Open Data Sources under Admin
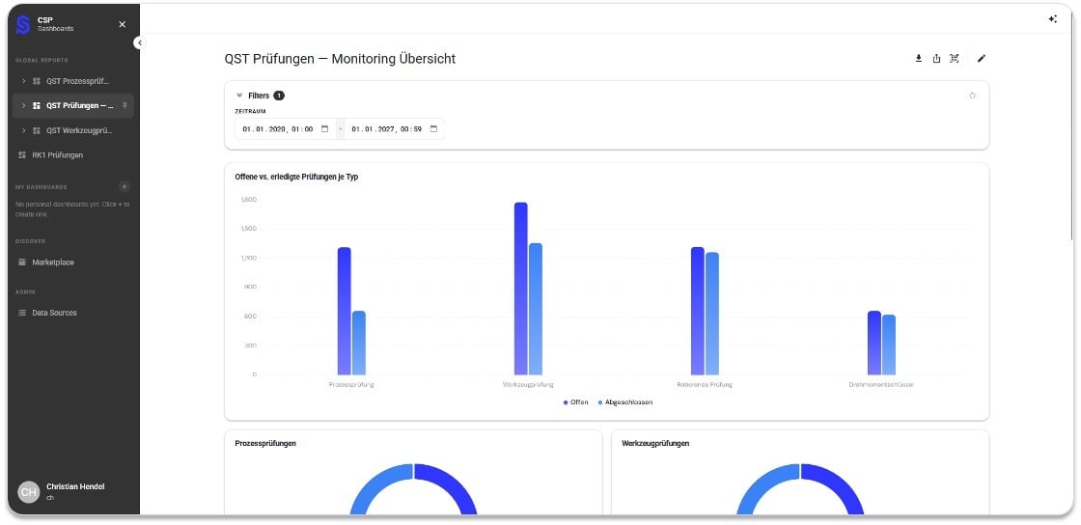Viewport: 1081px width, 525px height. (54, 313)
